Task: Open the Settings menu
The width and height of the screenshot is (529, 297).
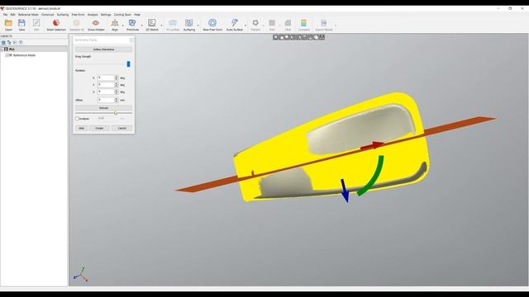Action: tap(106, 15)
